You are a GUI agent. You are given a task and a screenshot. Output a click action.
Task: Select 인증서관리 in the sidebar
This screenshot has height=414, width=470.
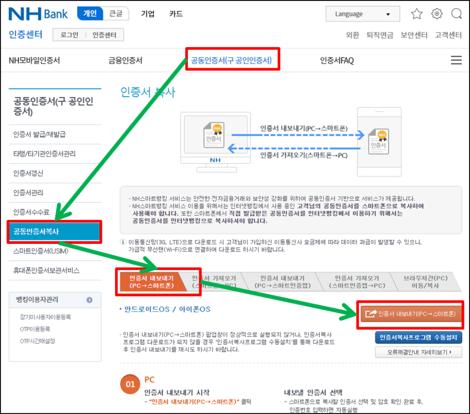(x=55, y=193)
